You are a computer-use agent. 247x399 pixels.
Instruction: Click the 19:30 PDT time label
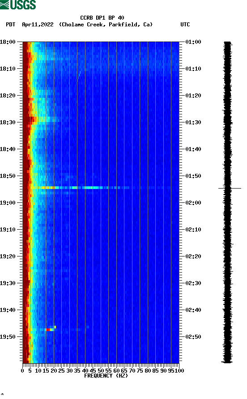(x=8, y=283)
